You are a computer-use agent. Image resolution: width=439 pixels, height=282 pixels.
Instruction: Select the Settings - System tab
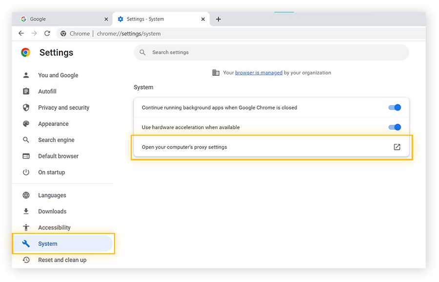(x=146, y=19)
